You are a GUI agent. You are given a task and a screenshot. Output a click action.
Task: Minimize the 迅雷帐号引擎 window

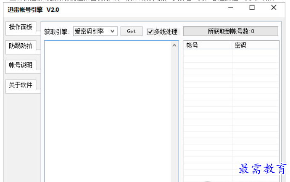coord(231,8)
